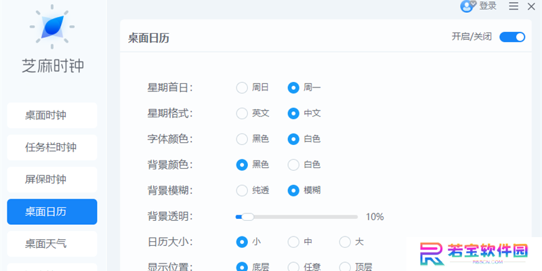This screenshot has width=542, height=271.
Task: Click the 登录 login link
Action: coord(488,6)
